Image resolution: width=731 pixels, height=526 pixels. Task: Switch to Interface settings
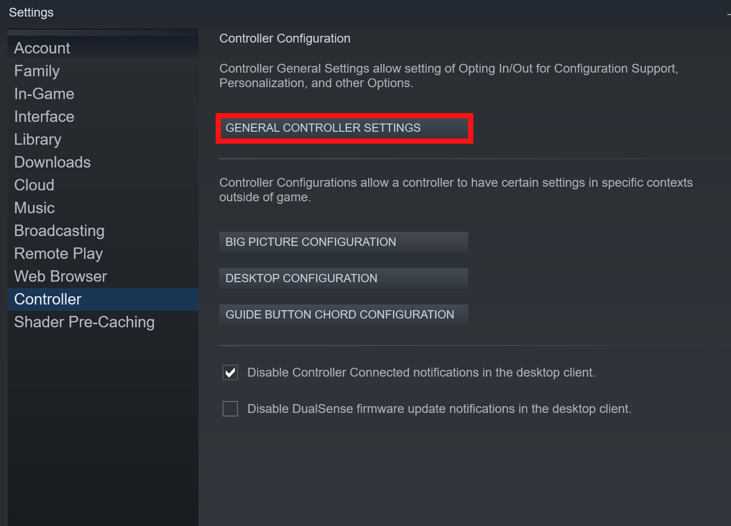[44, 117]
